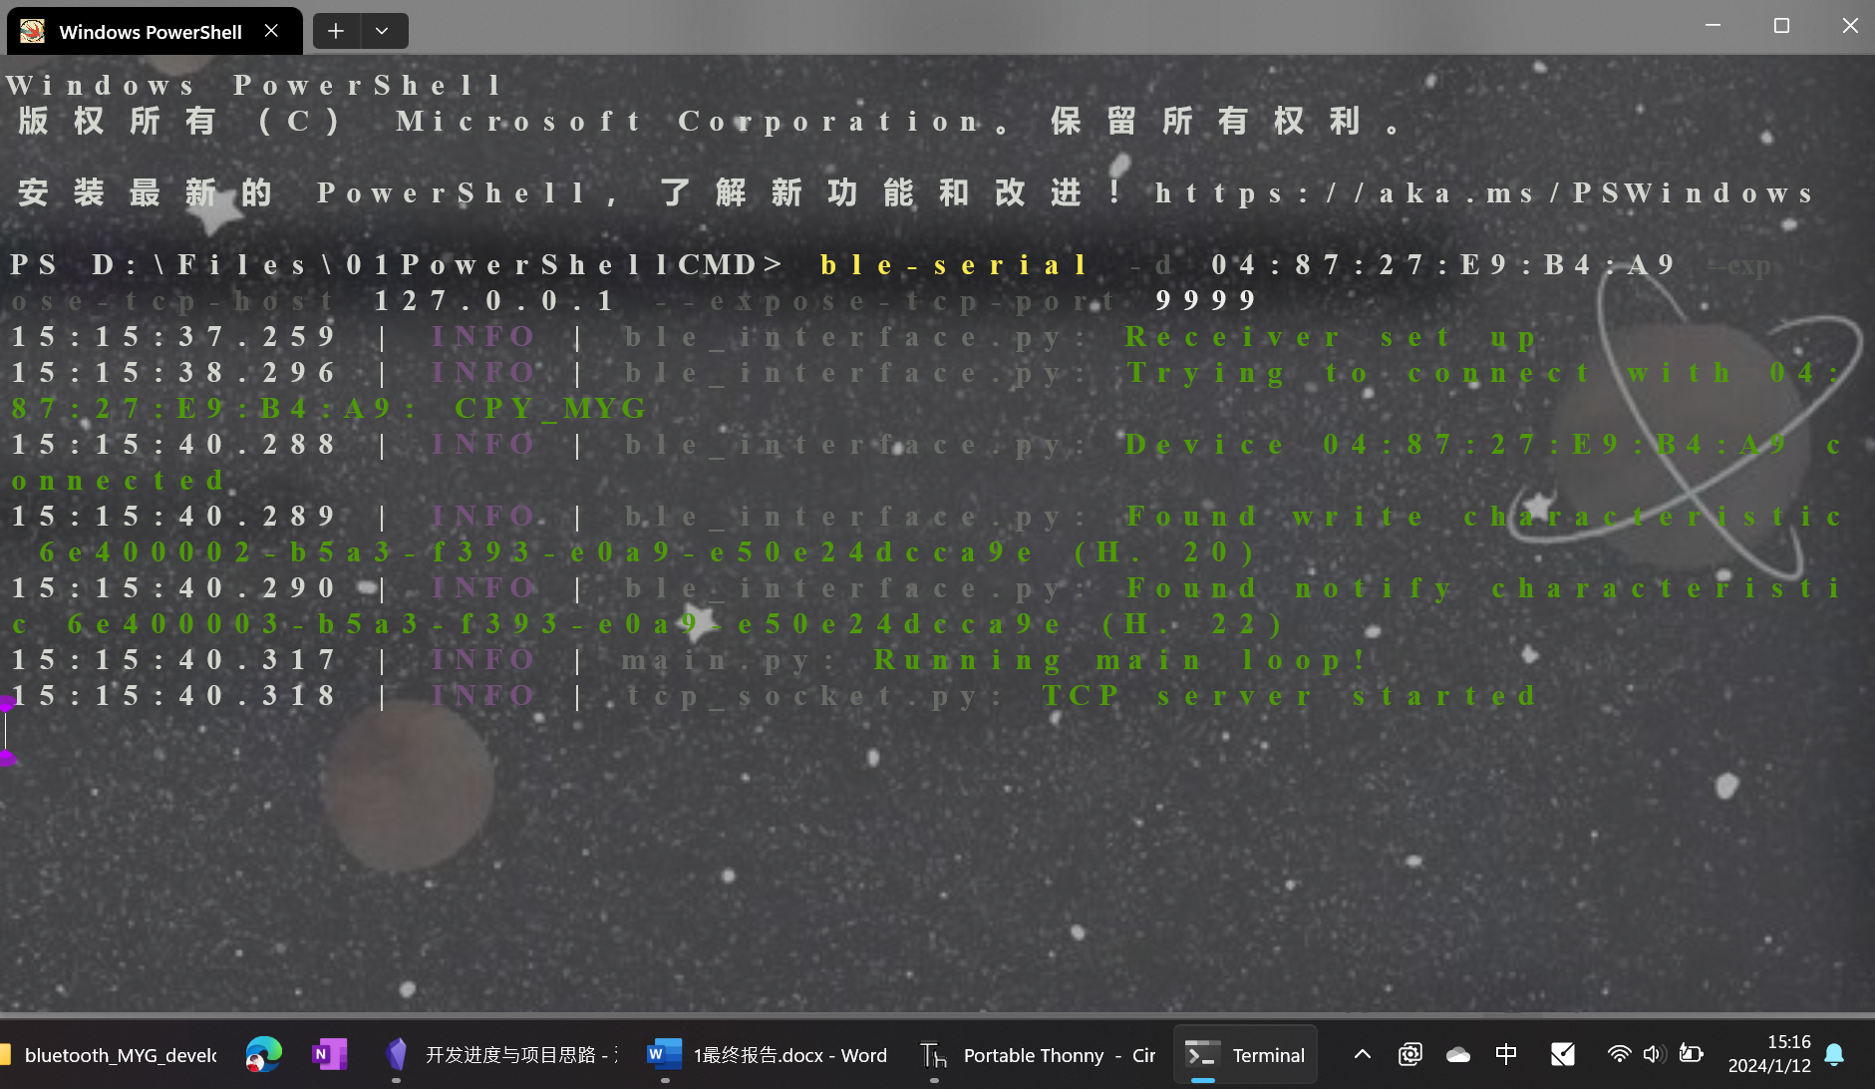The height and width of the screenshot is (1089, 1875).
Task: Click the 'Found notify characteristi' text
Action: coord(1484,588)
